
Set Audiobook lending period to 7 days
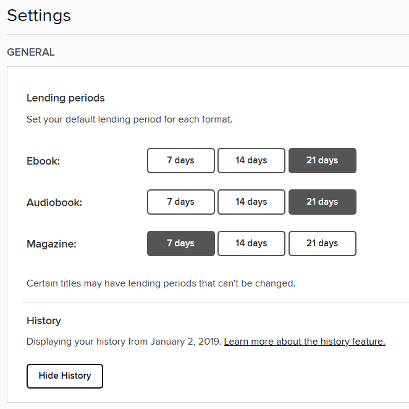point(180,202)
